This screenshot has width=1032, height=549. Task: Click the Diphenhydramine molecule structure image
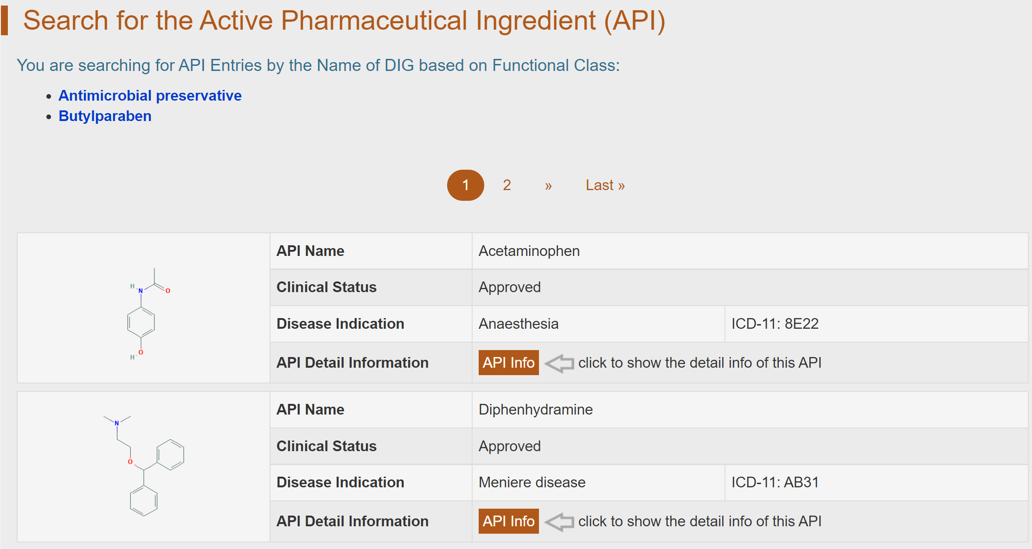143,466
